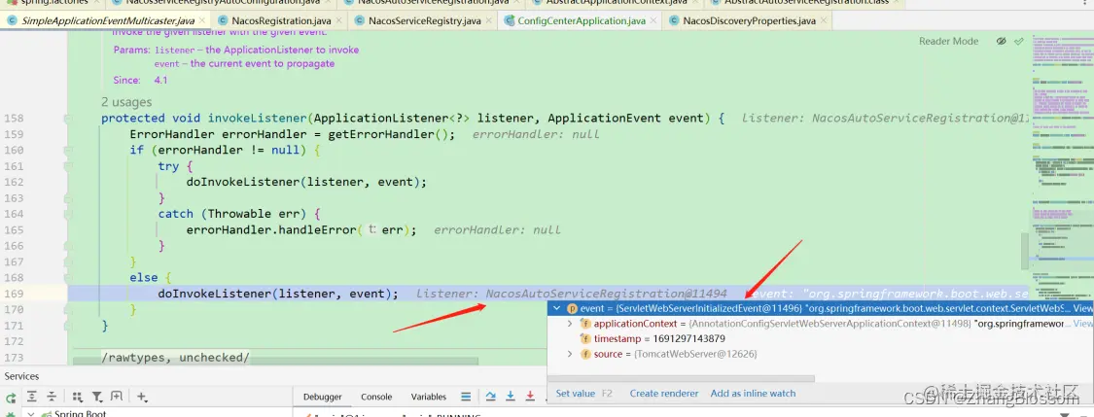The image size is (1094, 417).
Task: Switch to NacosRegistration.java tab
Action: [281, 21]
